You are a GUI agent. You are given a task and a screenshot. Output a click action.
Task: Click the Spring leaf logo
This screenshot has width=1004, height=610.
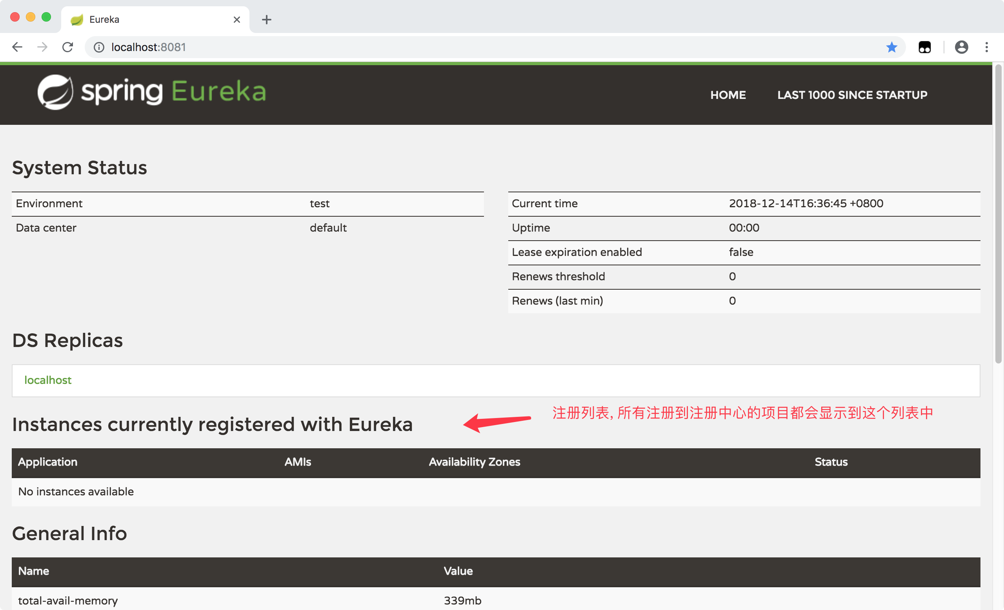pos(55,92)
